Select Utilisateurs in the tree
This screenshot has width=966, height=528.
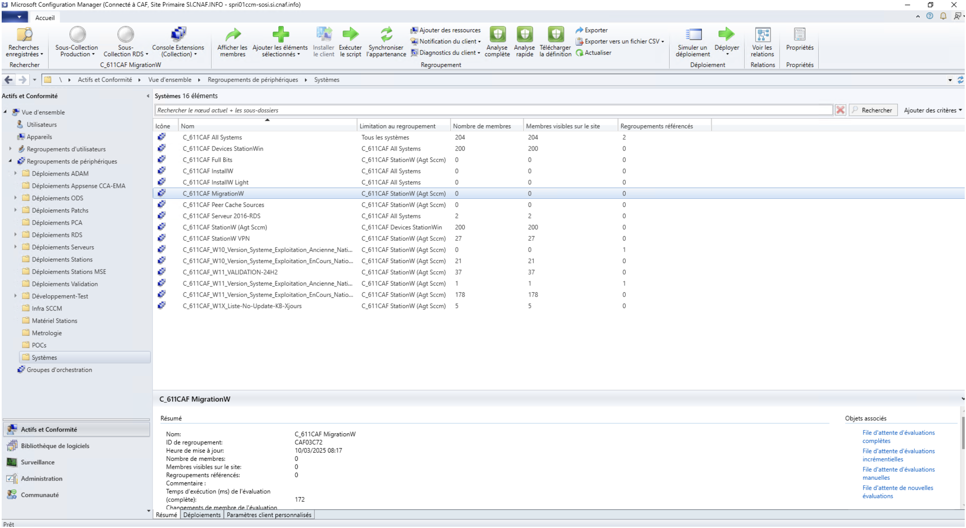[42, 124]
